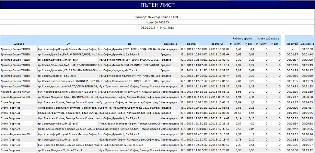Select the distance cell 8,38
The width and height of the screenshot is (315, 153).
coord(239,150)
